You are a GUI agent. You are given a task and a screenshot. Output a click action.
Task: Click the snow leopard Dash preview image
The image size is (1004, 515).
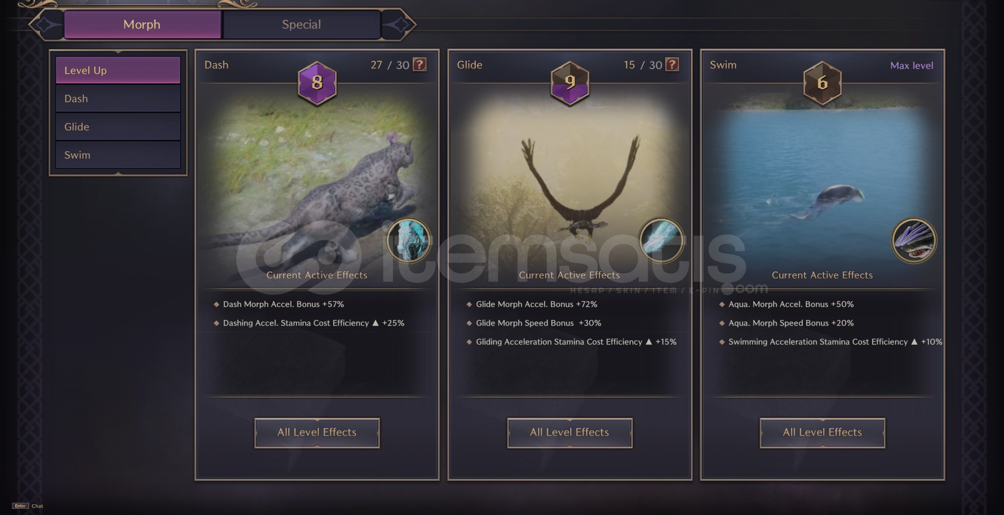tap(317, 186)
